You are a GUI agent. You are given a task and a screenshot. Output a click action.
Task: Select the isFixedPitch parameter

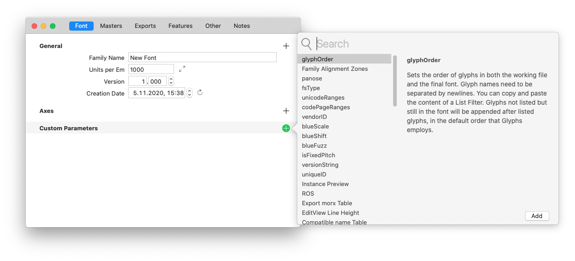345,155
